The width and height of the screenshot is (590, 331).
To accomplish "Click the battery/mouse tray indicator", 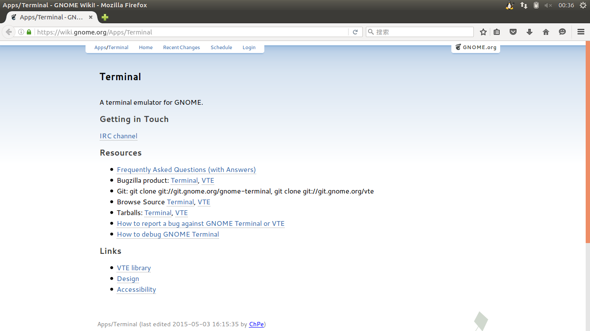I will point(536,5).
